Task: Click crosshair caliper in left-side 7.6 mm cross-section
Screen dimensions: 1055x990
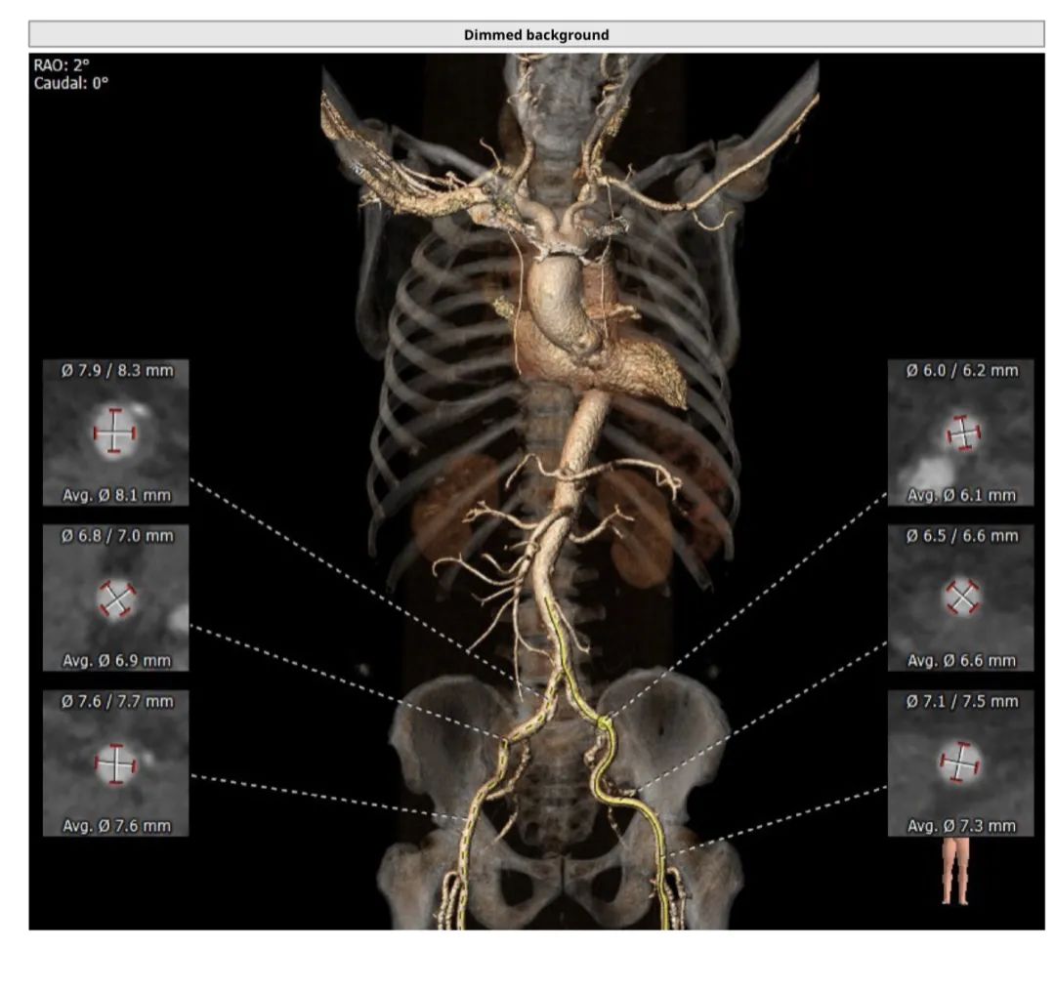Action: (115, 764)
